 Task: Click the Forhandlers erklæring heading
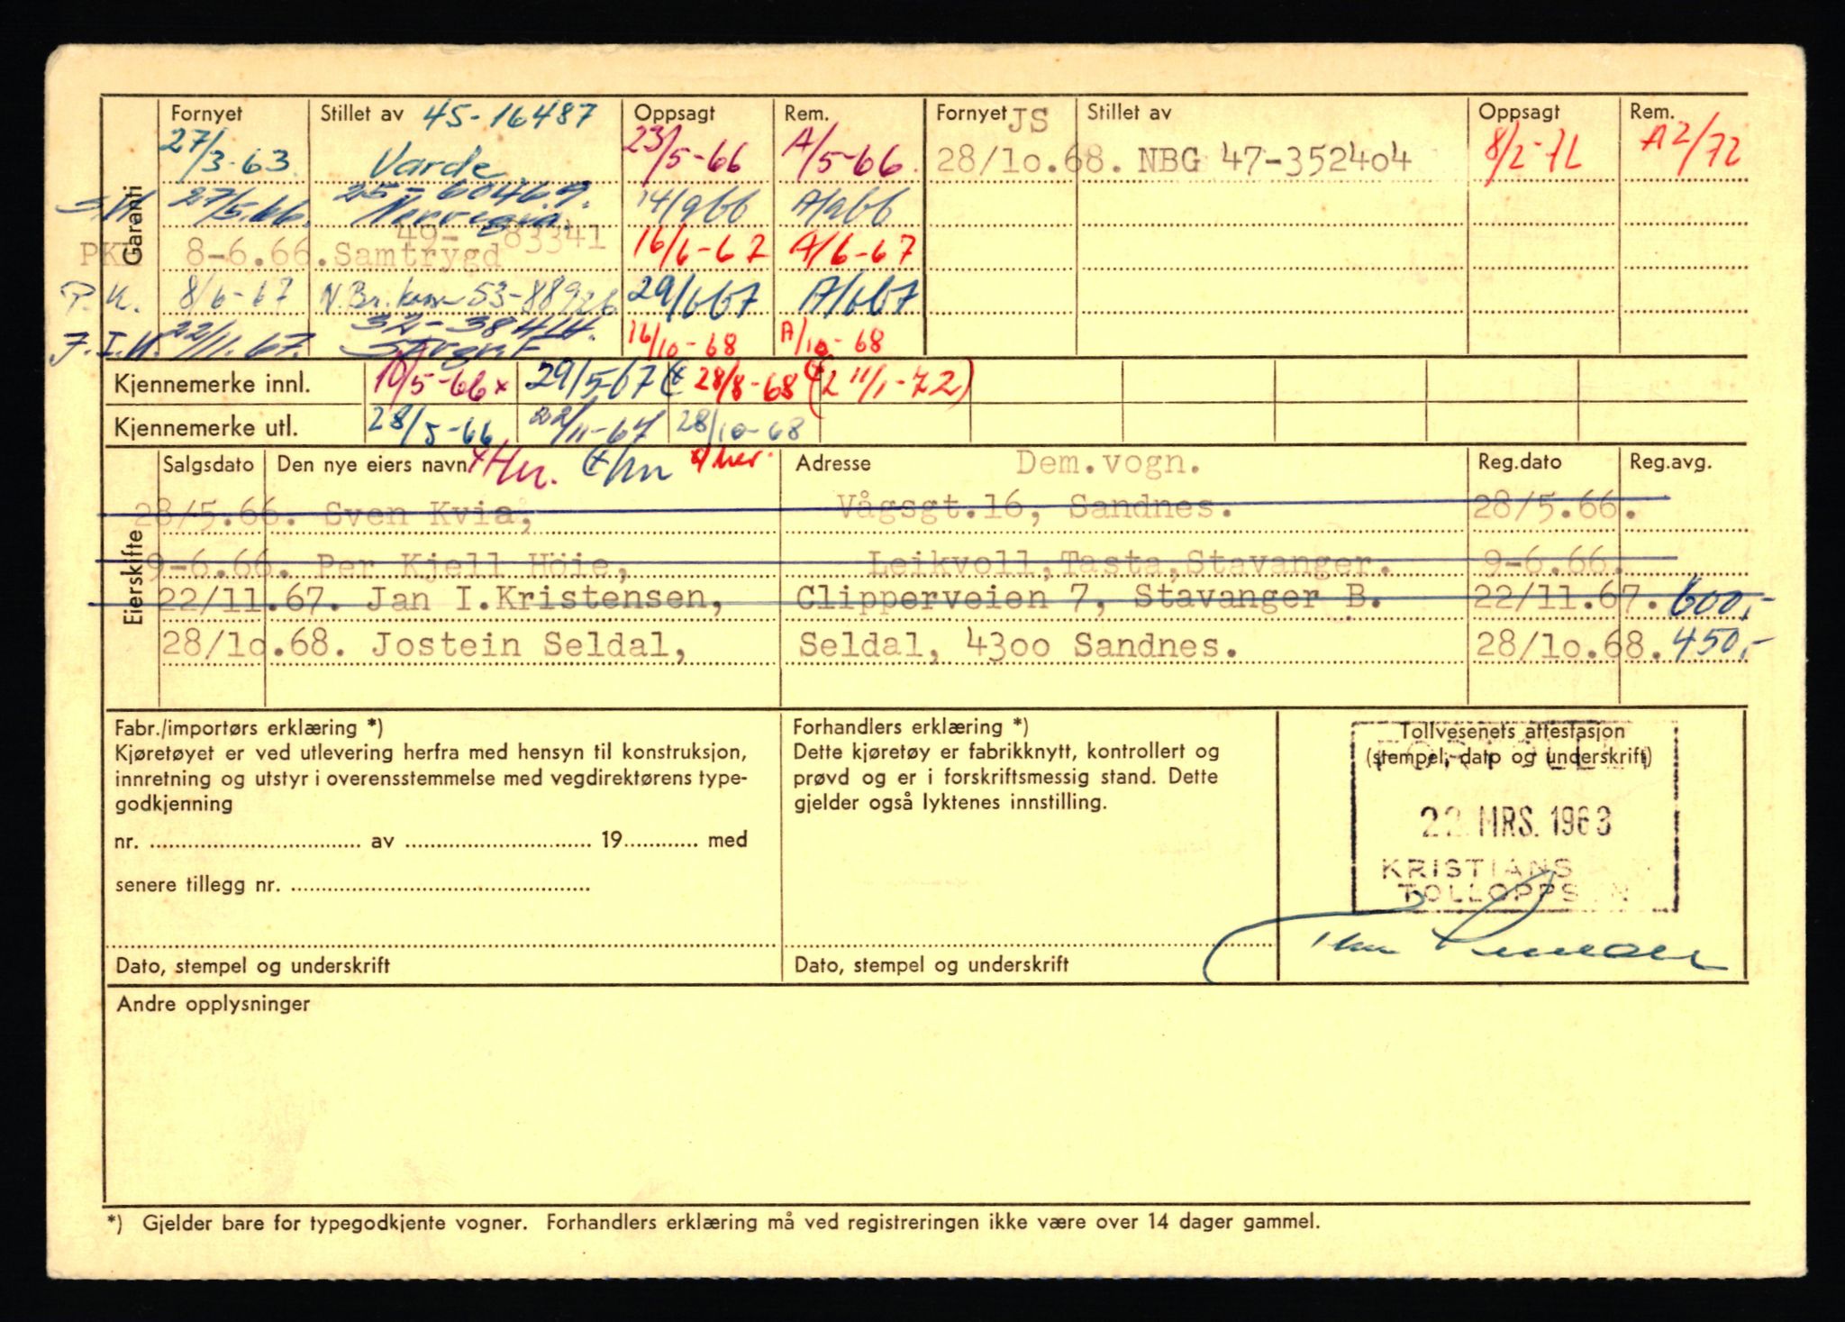[x=911, y=726]
